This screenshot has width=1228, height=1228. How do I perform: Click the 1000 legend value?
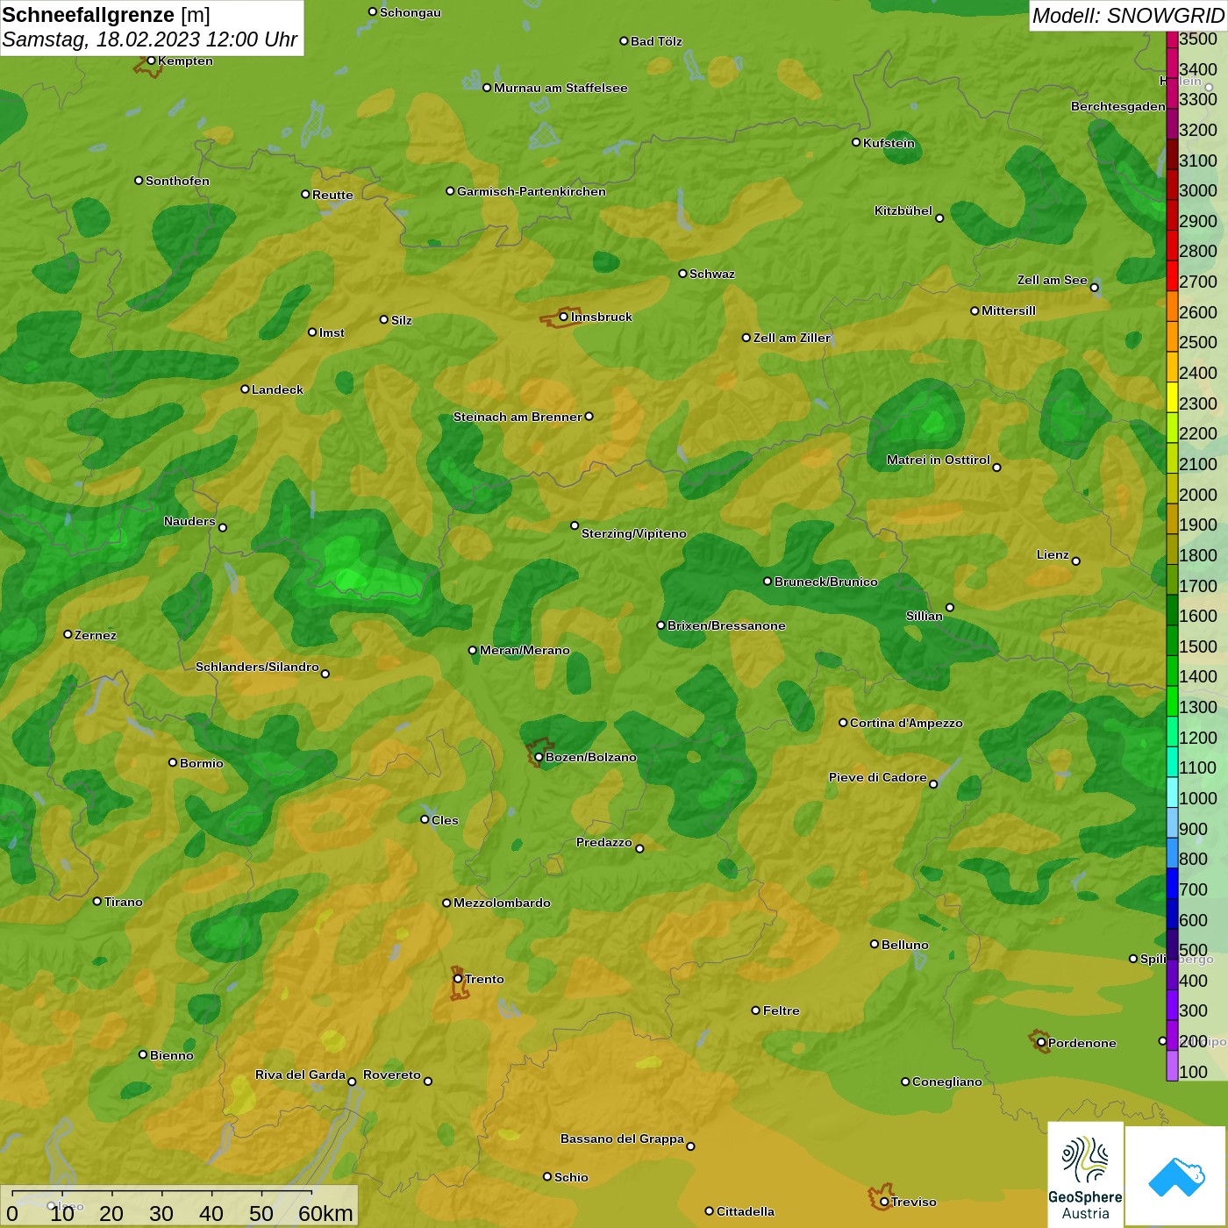tap(1198, 798)
